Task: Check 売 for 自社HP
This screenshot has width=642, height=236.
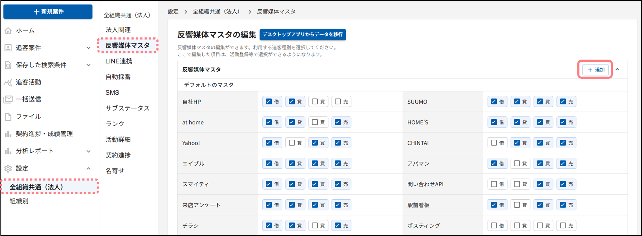Action: pos(338,102)
